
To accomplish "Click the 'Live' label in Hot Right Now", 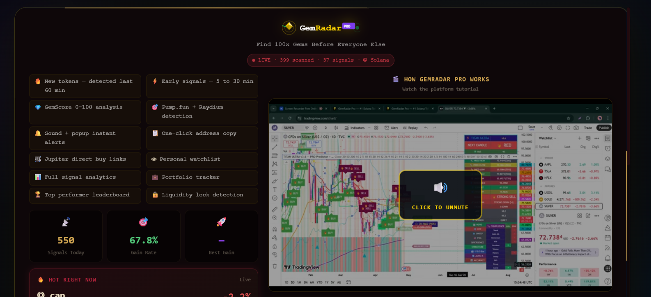I will 245,280.
